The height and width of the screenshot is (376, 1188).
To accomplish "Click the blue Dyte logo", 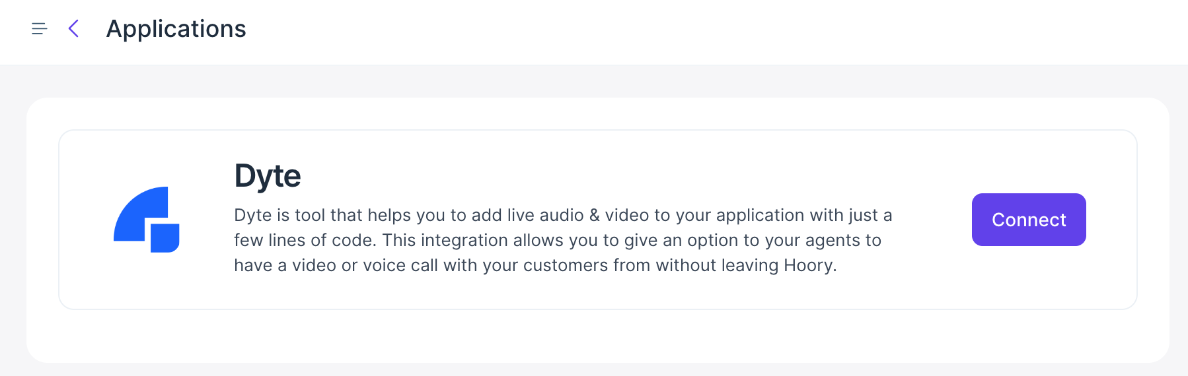I will 147,220.
